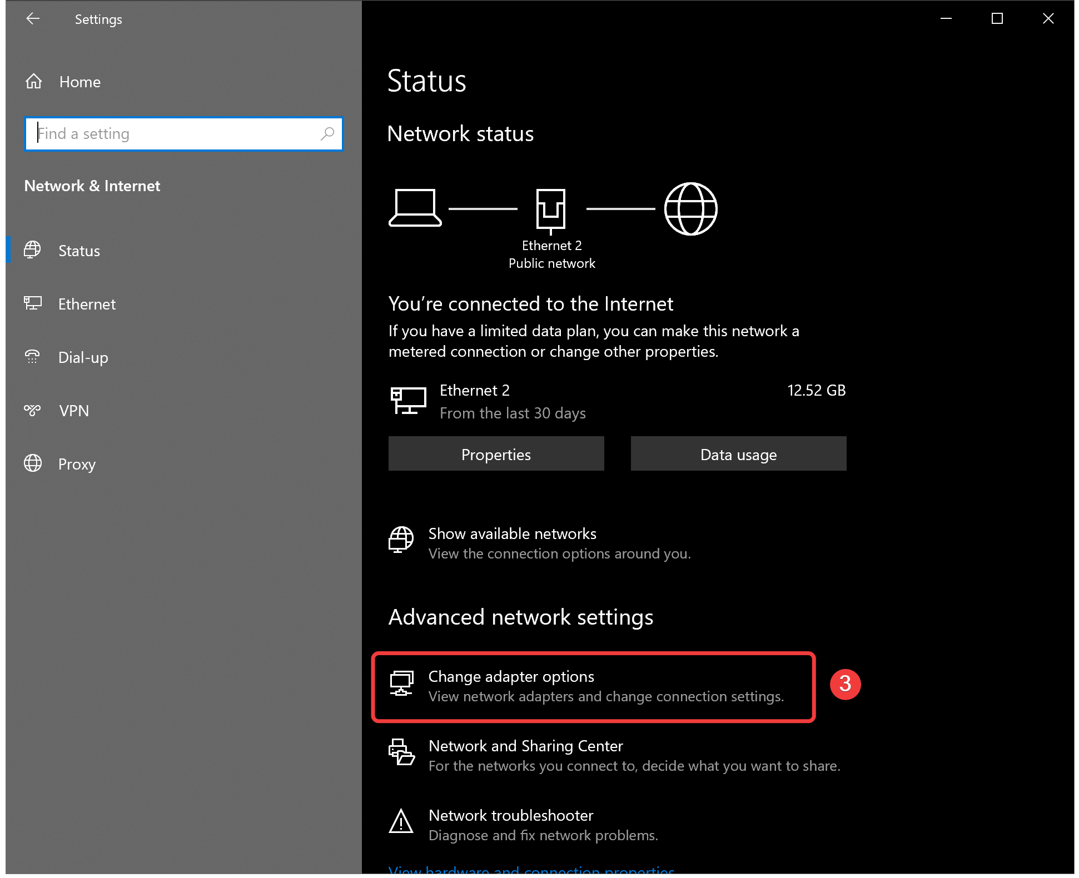Open Ethernet 2 Properties
This screenshot has height=878, width=1079.
496,454
